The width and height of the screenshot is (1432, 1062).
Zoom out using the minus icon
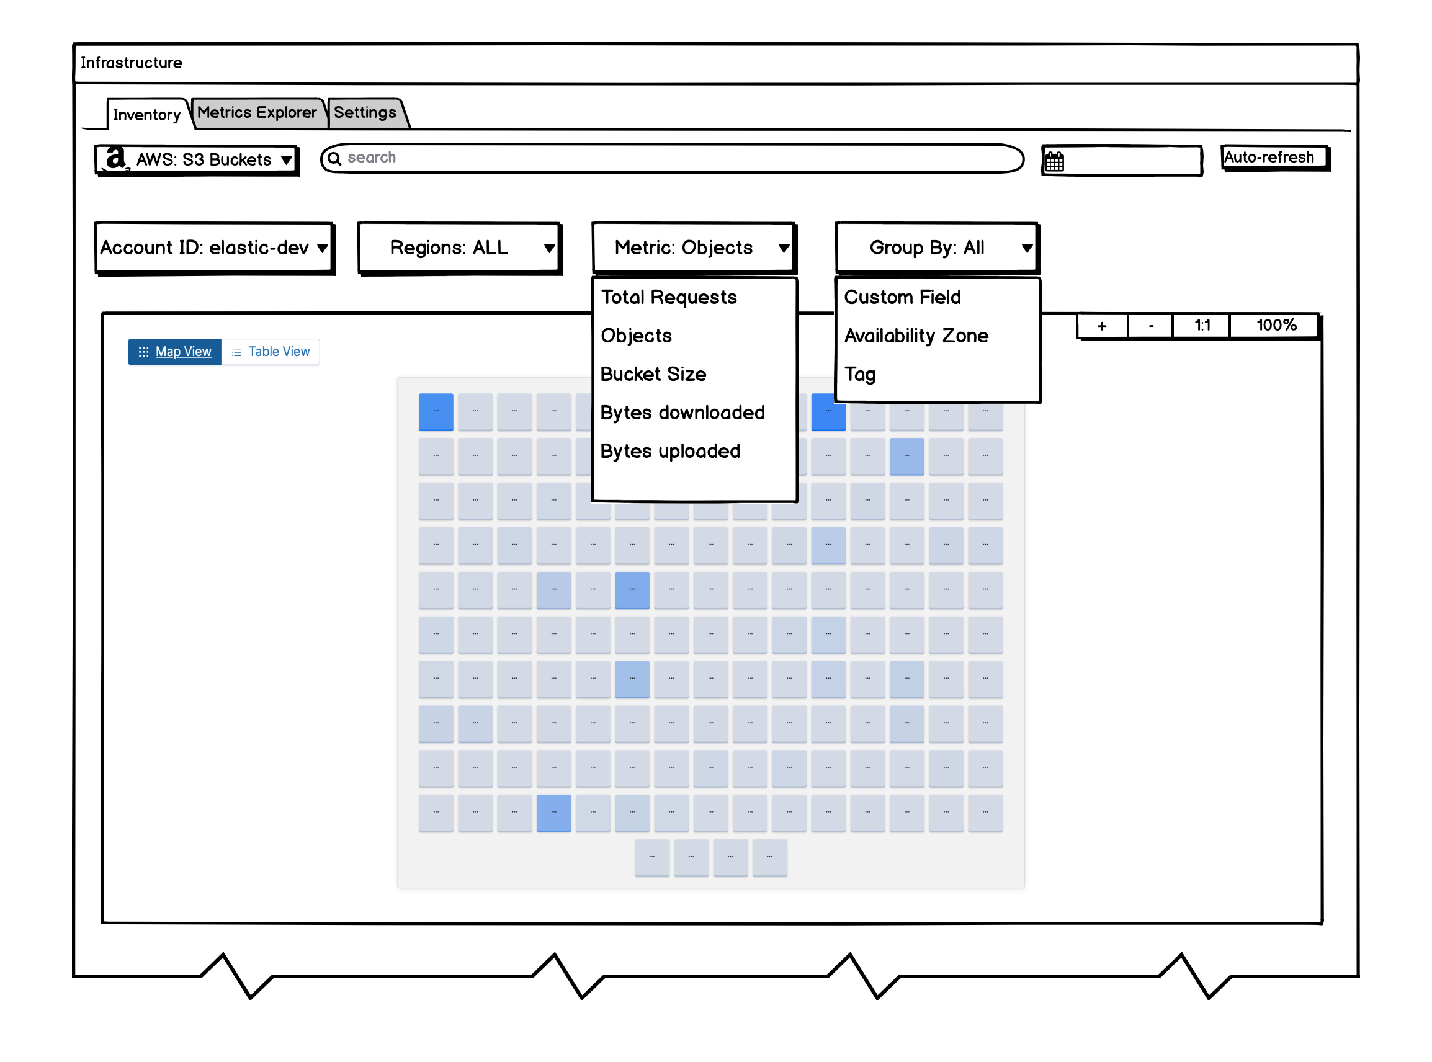point(1150,325)
